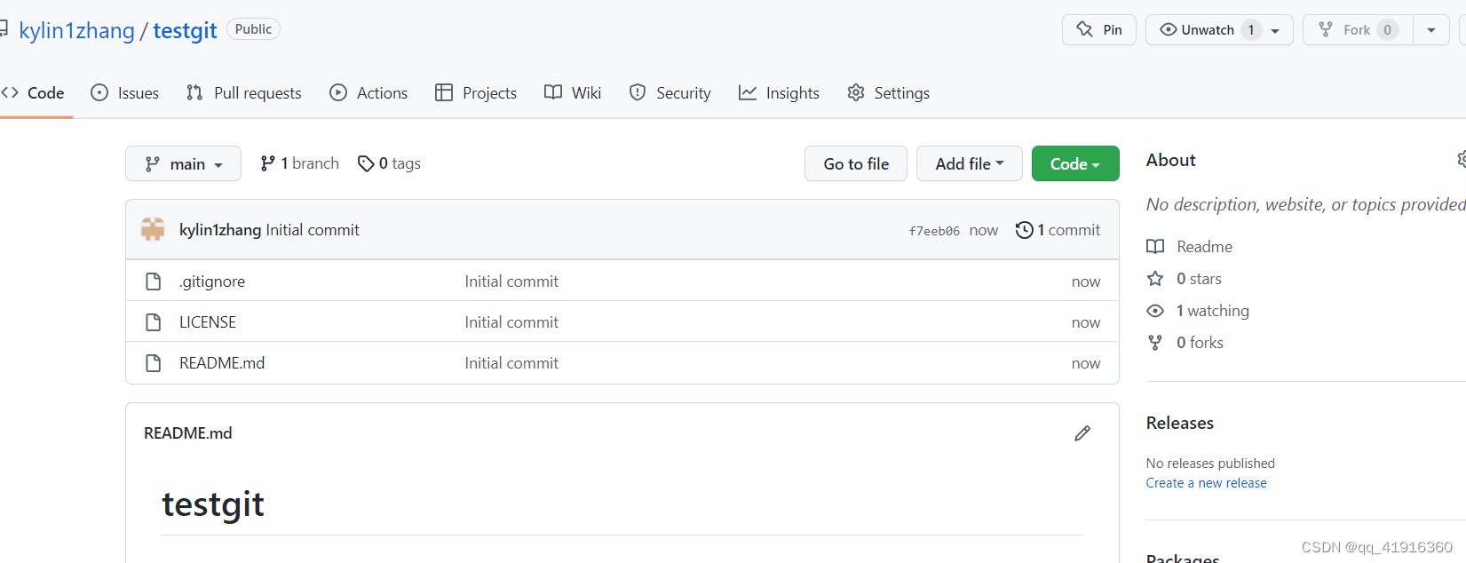1466x563 pixels.
Task: Switch to the Issues tab
Action: (125, 92)
